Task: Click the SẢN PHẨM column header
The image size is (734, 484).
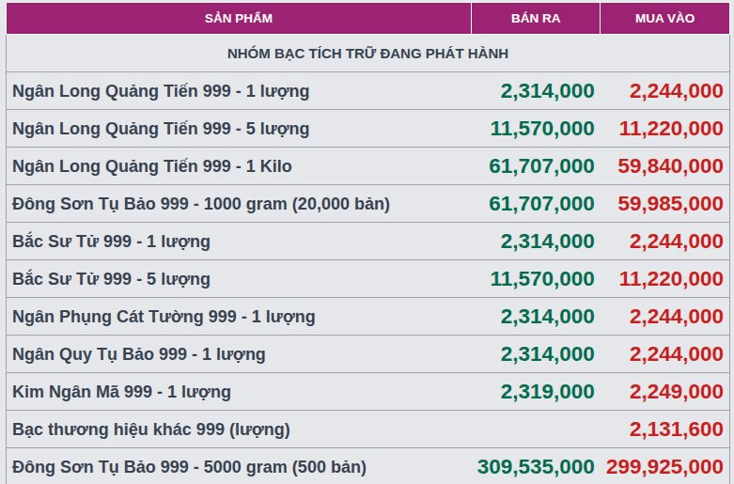Action: coord(239,18)
